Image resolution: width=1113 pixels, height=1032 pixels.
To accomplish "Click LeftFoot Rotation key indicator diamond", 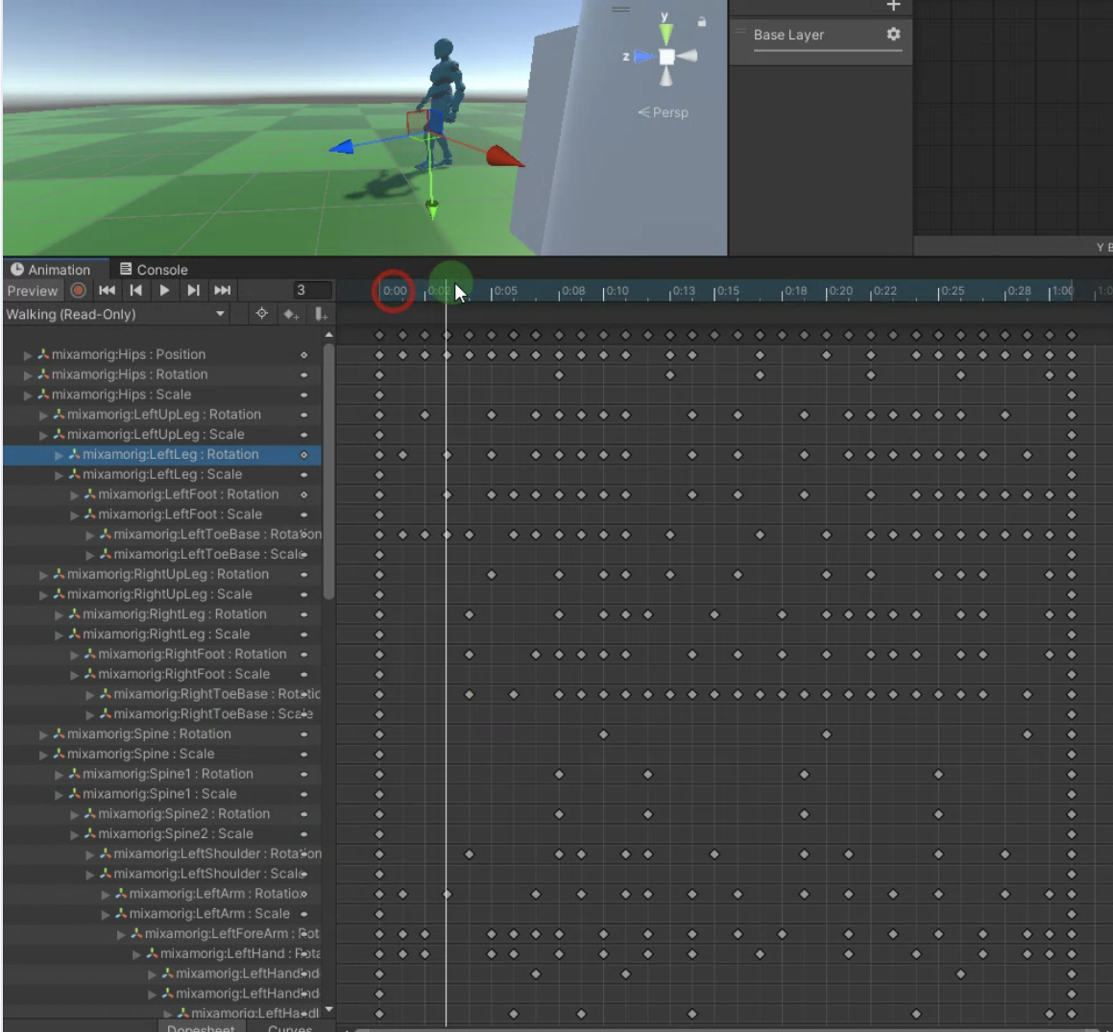I will (x=303, y=494).
